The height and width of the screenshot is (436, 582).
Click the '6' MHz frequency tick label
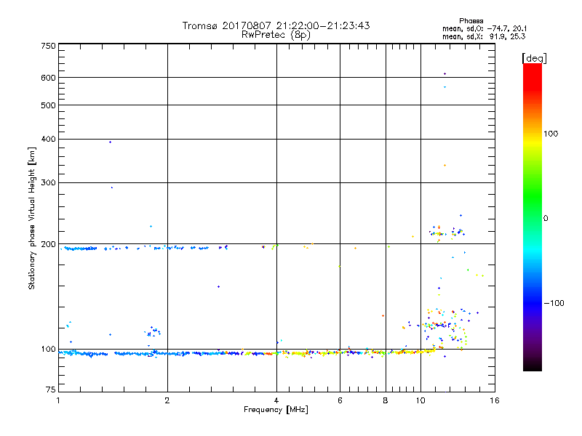[340, 400]
